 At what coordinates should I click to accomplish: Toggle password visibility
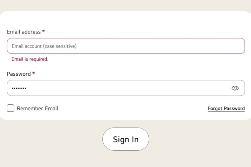[235, 88]
